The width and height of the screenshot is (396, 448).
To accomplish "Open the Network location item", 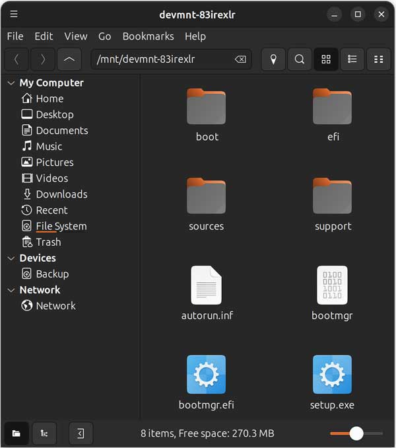I will tap(49, 306).
